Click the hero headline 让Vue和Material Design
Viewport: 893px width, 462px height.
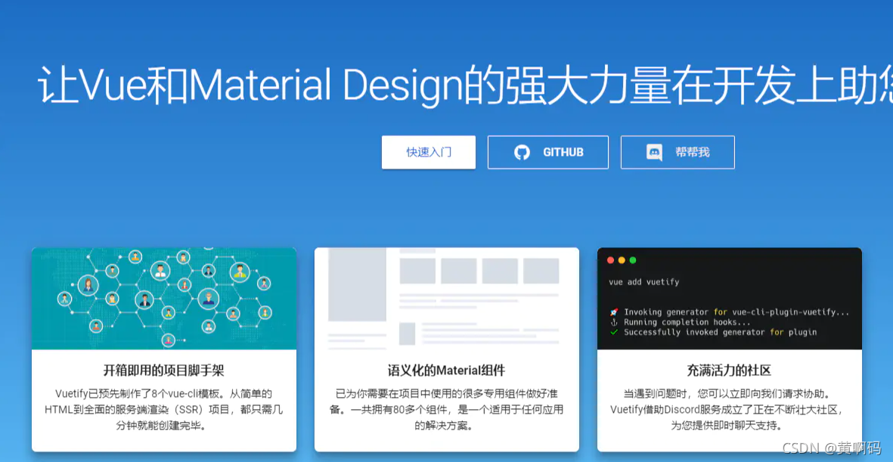pyautogui.click(x=464, y=85)
